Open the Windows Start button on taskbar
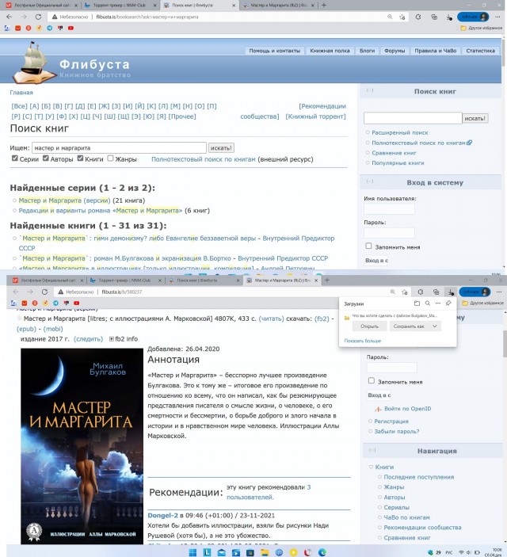This screenshot has width=507, height=557. coord(193,552)
